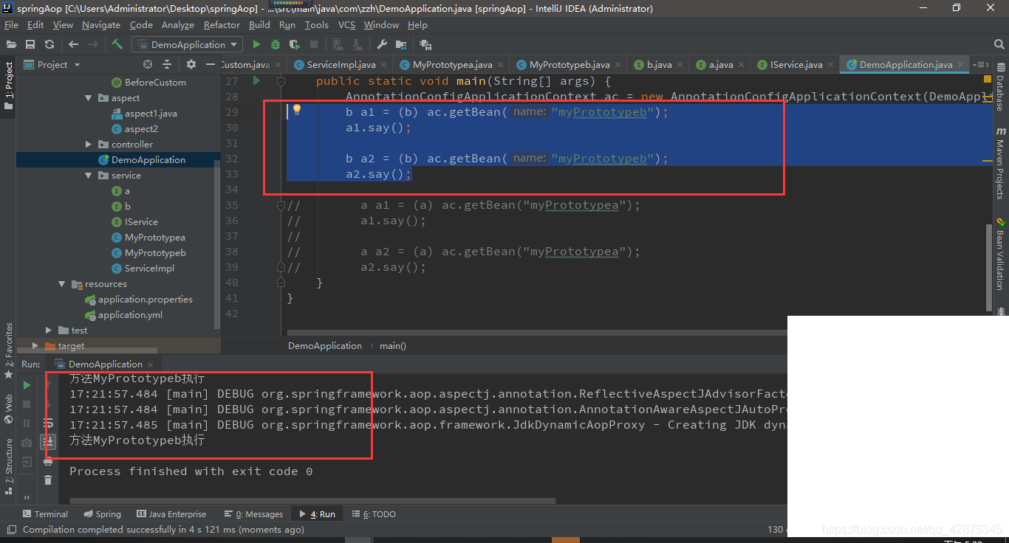Toggle the Favorites side tool button
The height and width of the screenshot is (543, 1009).
(x=8, y=351)
